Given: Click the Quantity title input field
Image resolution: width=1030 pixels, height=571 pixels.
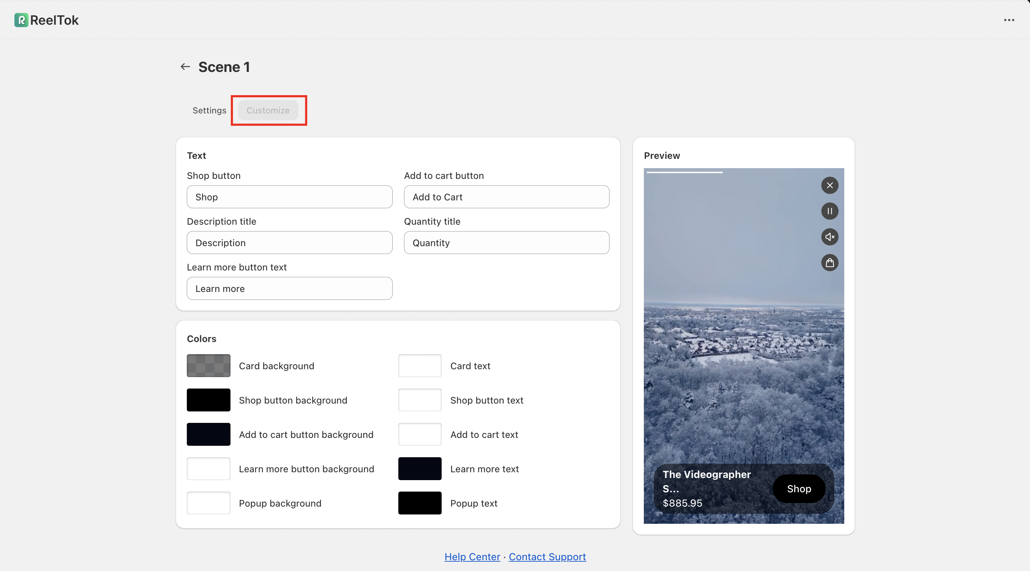Looking at the screenshot, I should (x=506, y=243).
